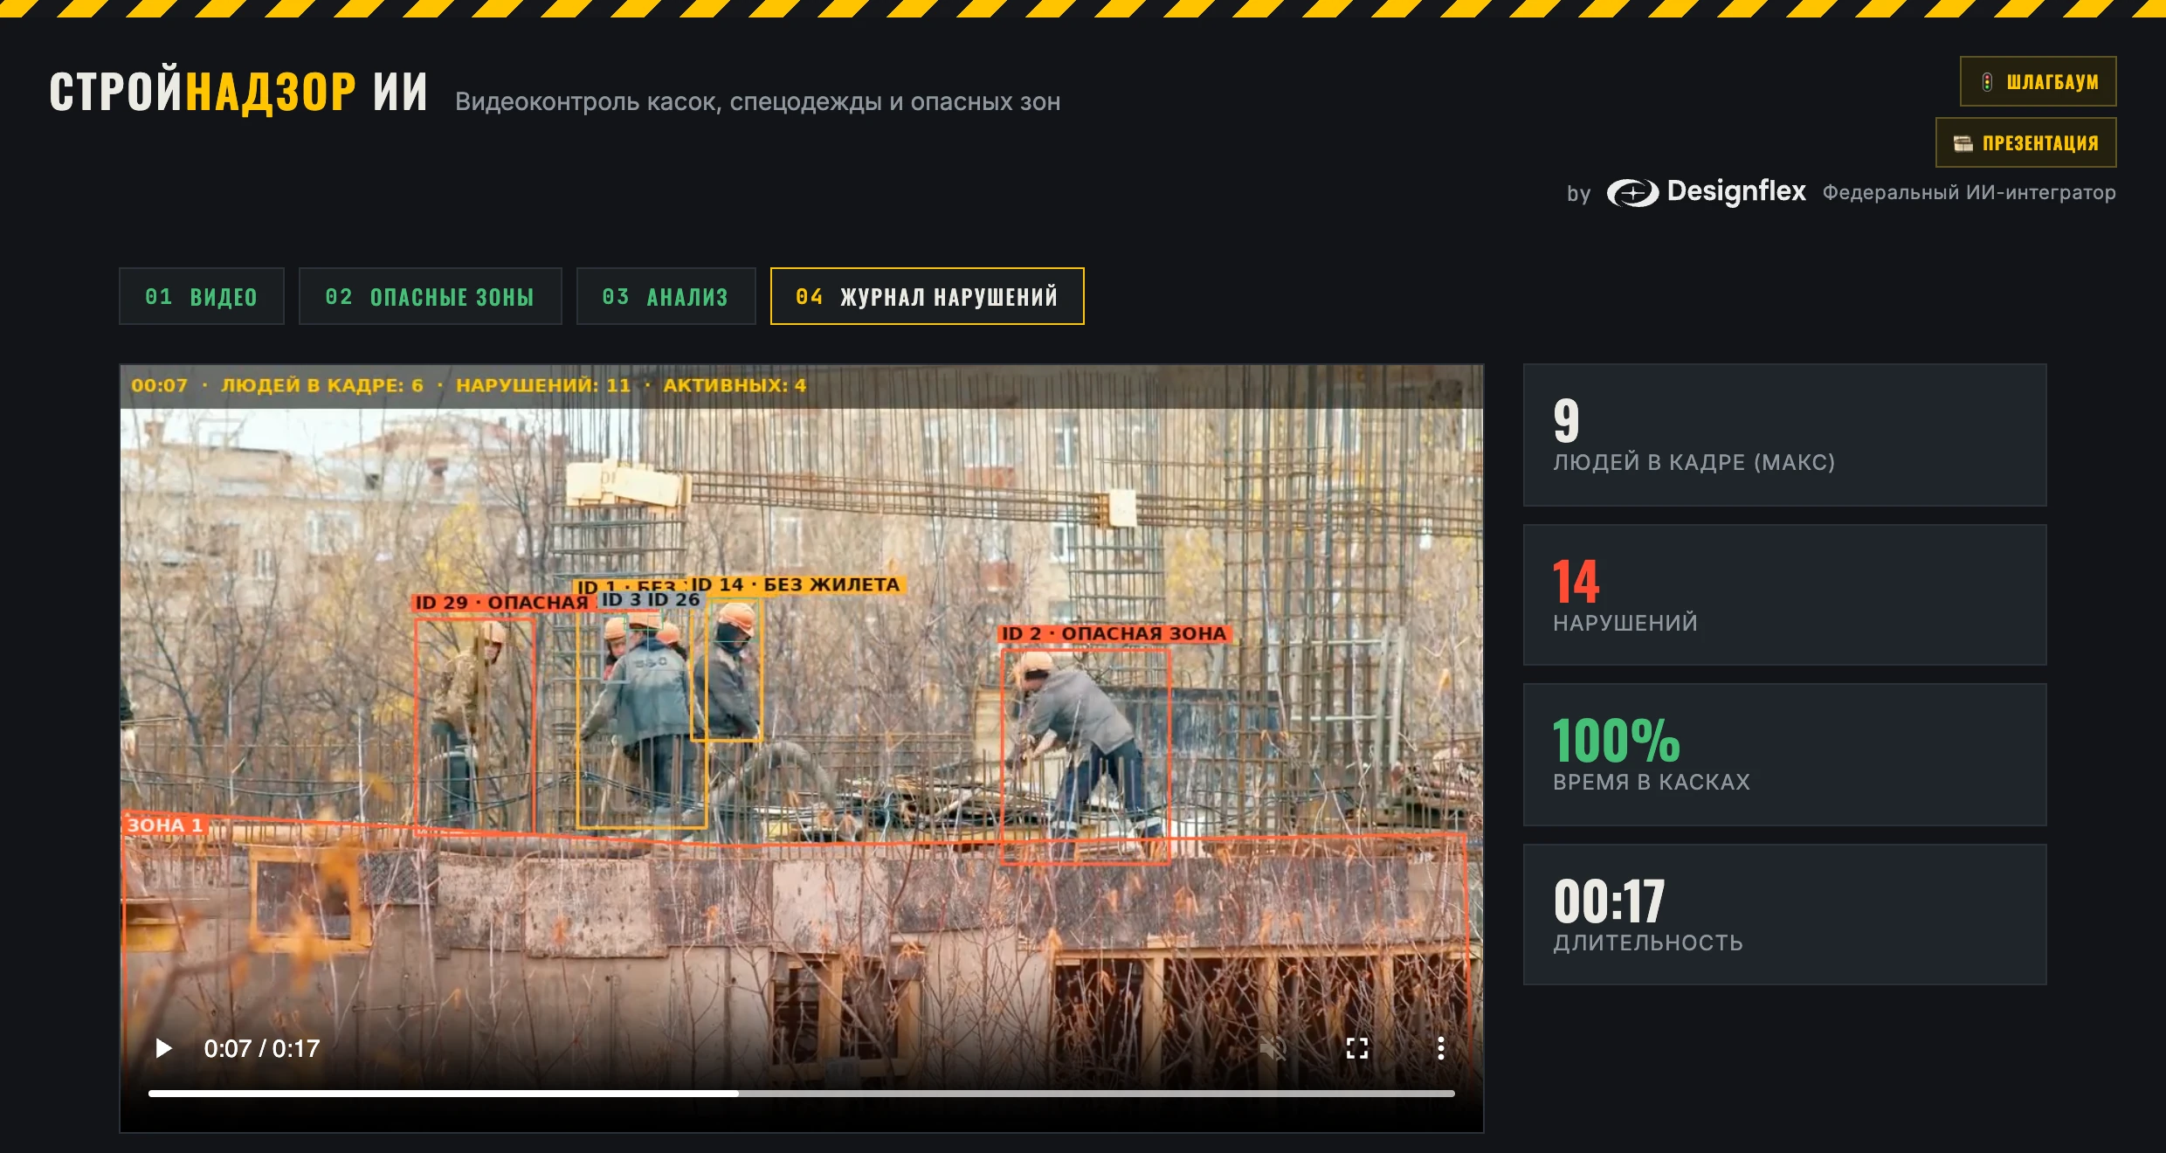Click the СтройНадзор ИИ title logo
Image resolution: width=2166 pixels, height=1153 pixels.
[x=238, y=91]
